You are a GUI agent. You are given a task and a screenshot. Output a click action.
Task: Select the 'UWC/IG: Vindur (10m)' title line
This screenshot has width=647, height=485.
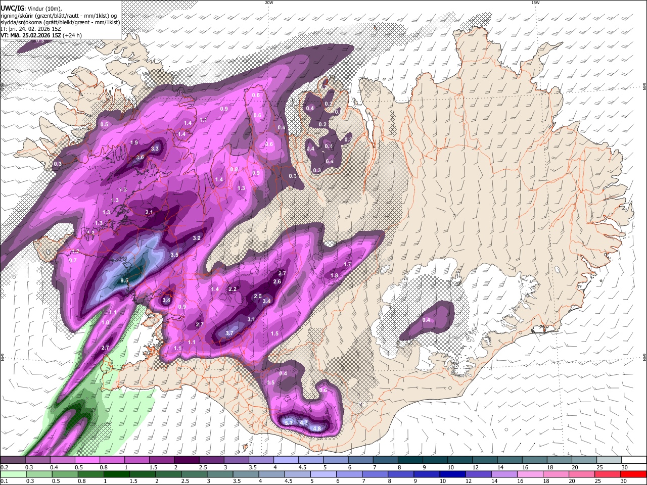tap(31, 9)
